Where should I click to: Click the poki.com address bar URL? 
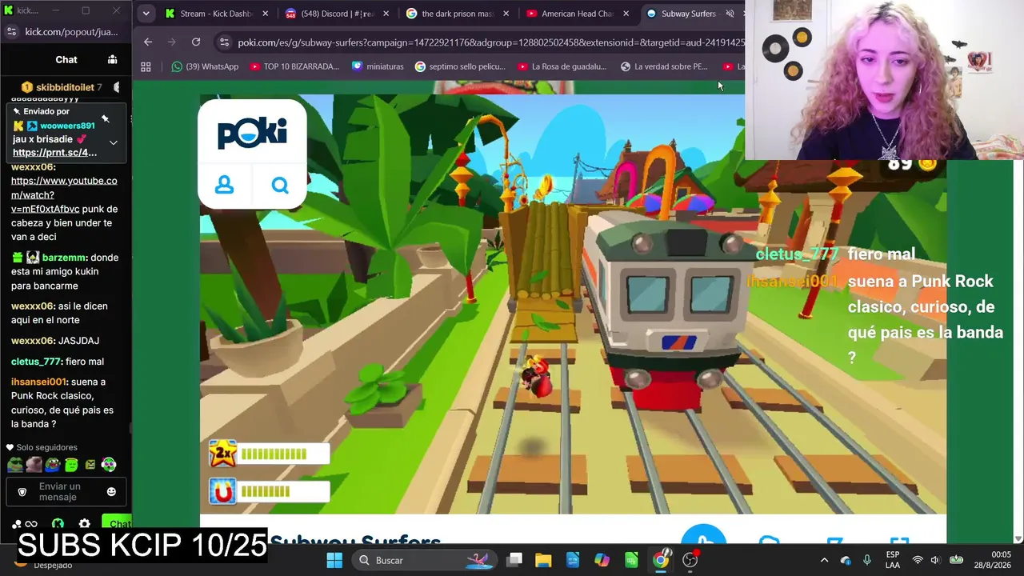(x=490, y=42)
